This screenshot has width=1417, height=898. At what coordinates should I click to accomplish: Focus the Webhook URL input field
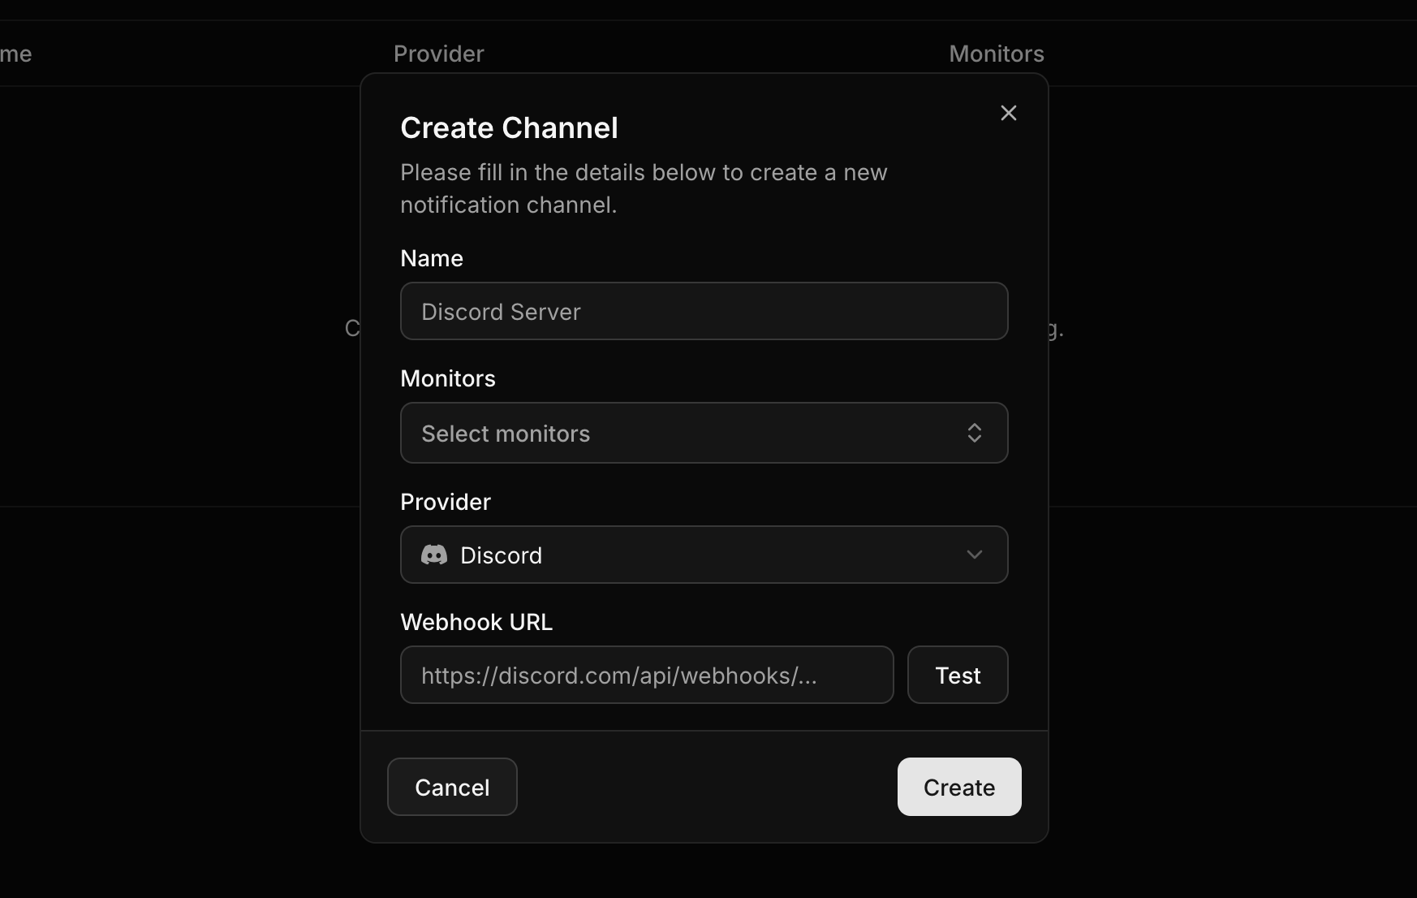click(647, 675)
